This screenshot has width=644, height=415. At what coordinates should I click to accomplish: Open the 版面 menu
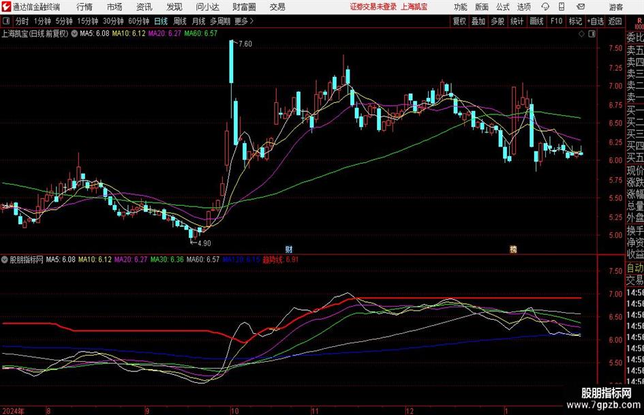point(482,7)
